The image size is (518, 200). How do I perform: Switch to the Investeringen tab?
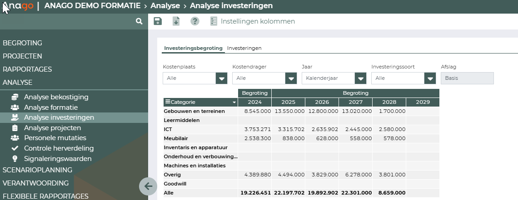point(244,48)
